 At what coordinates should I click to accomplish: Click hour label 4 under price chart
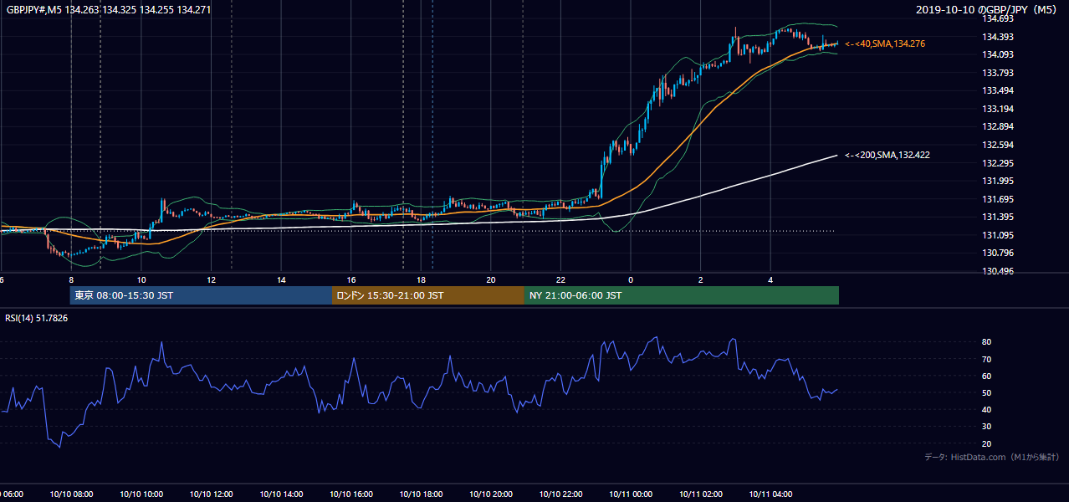tap(771, 280)
